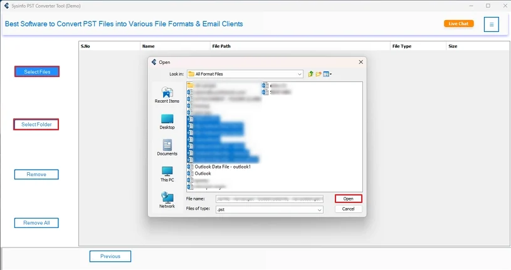
Task: Click the Sysinfo app logo in title bar
Action: pyautogui.click(x=6, y=6)
